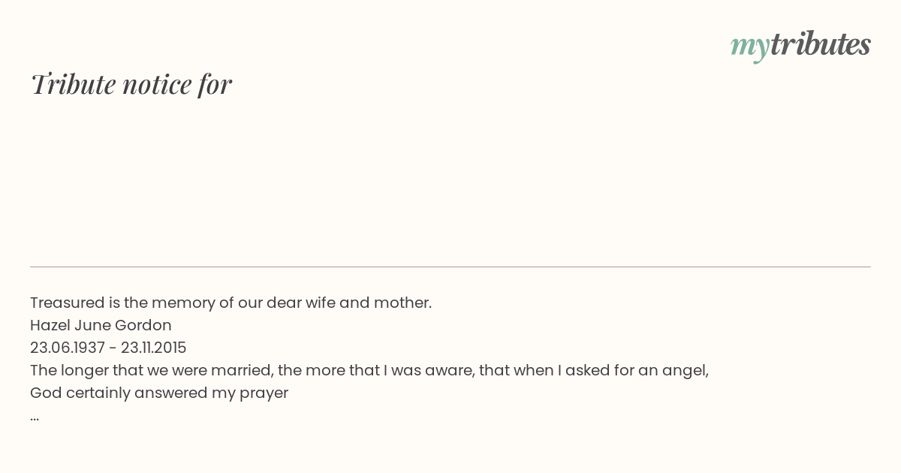Select the "Treasured is the memory" line

[231, 303]
